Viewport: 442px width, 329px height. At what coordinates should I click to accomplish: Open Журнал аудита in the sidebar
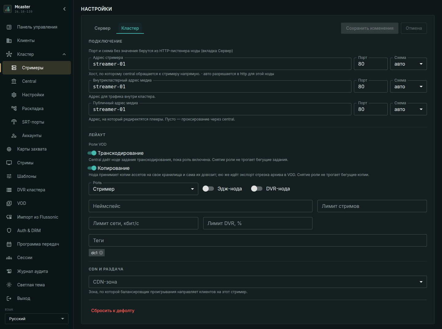(x=37, y=271)
